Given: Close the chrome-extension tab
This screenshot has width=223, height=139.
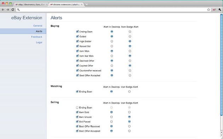Looking at the screenshot, I should [x=82, y=5].
